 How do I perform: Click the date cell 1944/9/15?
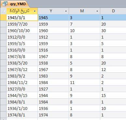point(22,95)
